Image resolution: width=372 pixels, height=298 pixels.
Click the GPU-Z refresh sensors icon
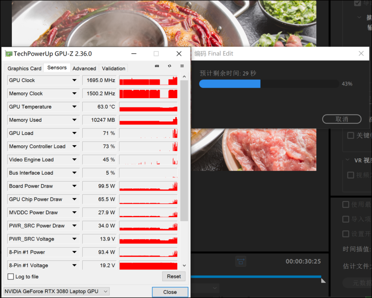169,66
